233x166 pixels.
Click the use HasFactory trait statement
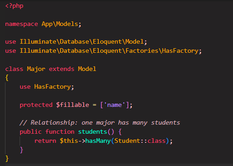pos(47,87)
